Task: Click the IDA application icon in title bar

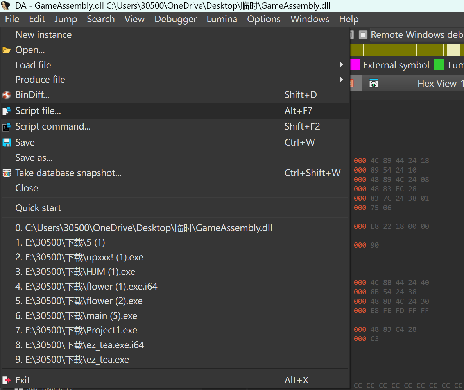Action: [x=5, y=5]
